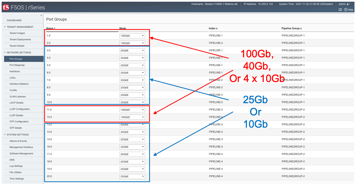Expand the Mode selector for port group 16.0
357x187 pixels.
(x=132, y=147)
